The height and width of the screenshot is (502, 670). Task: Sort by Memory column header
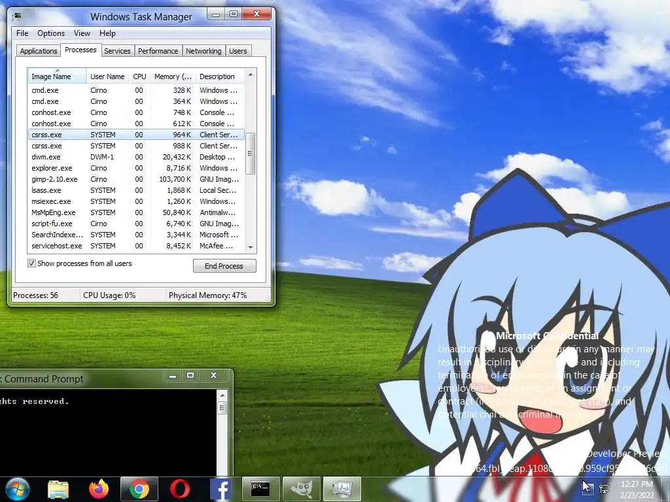coord(173,76)
